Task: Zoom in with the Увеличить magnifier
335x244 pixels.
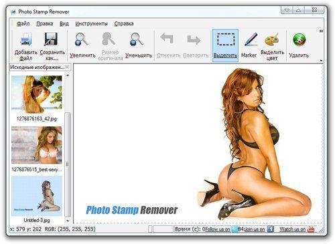Action: [x=82, y=39]
